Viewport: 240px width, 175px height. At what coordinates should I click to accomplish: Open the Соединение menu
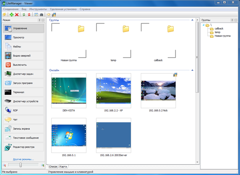pos(11,9)
